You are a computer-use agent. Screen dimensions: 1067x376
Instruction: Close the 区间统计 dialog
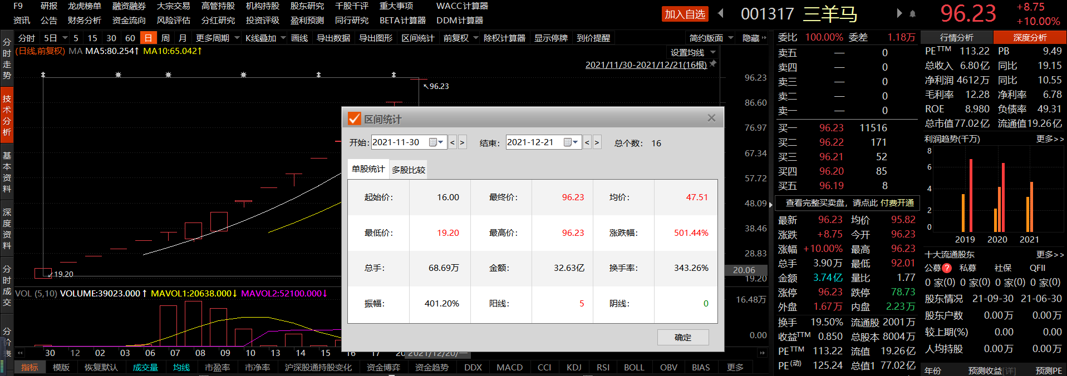(x=711, y=118)
